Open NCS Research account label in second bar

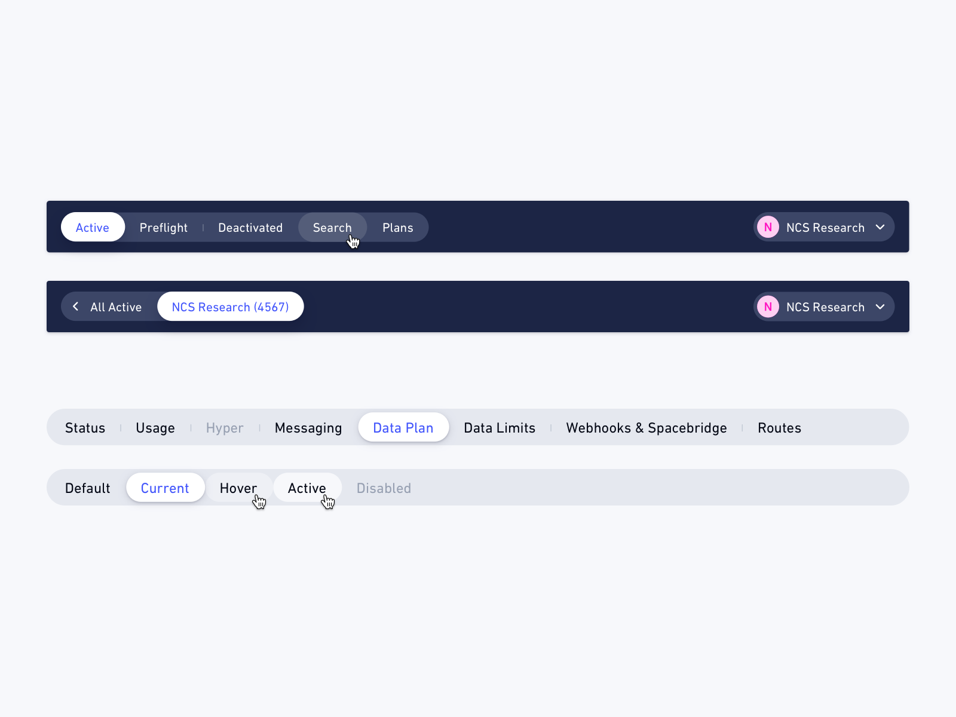(825, 307)
